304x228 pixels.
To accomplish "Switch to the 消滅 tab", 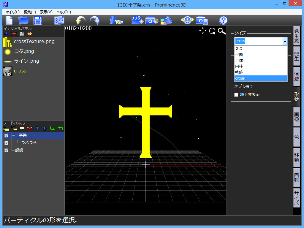I will tap(297, 77).
